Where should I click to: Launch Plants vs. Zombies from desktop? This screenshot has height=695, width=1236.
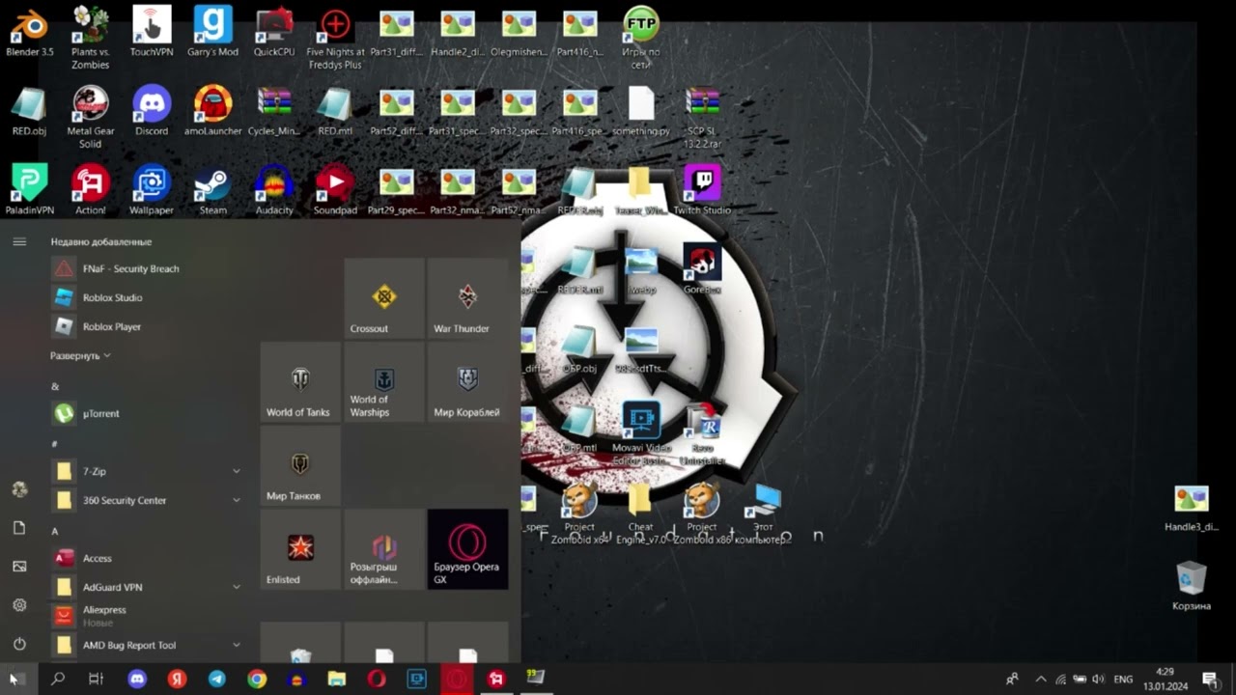point(90,39)
